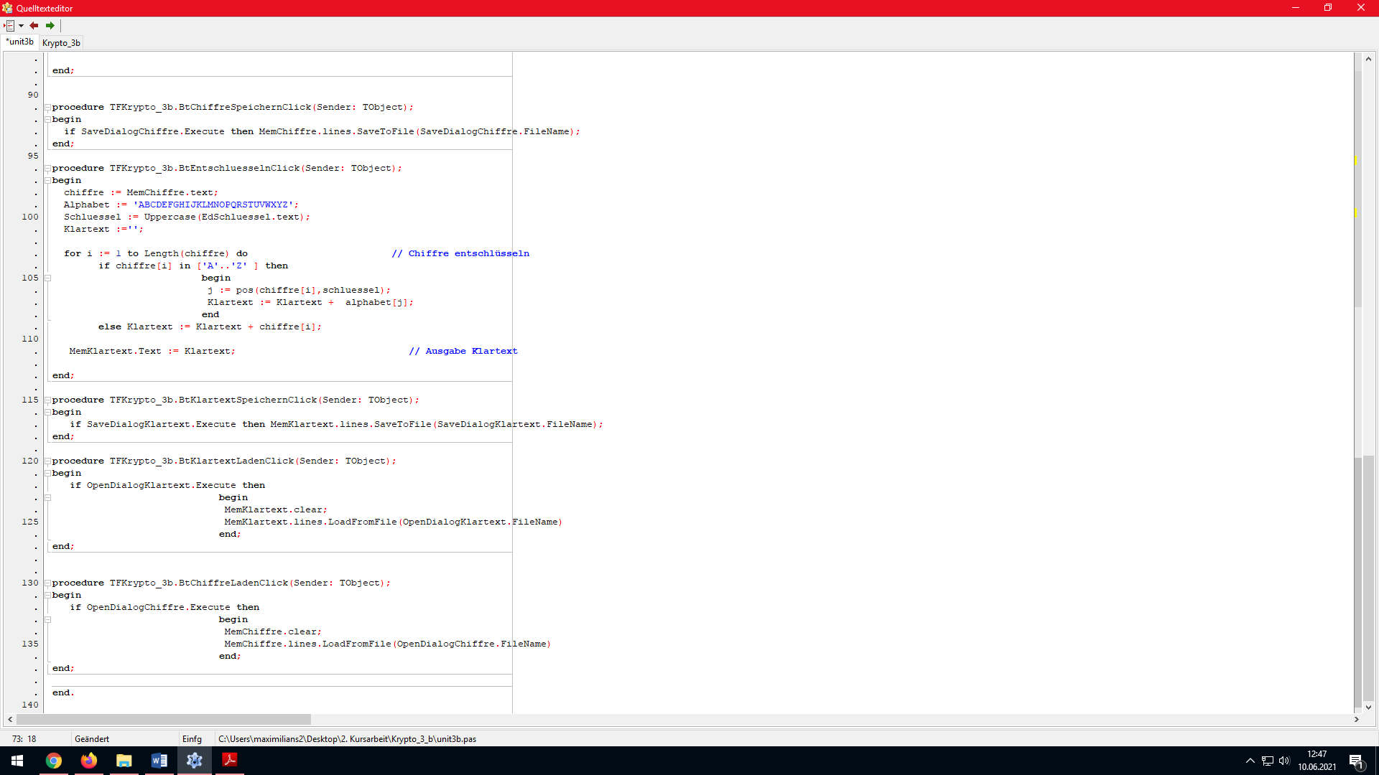
Task: Click the horizontal scrollbar right arrow
Action: point(1356,719)
